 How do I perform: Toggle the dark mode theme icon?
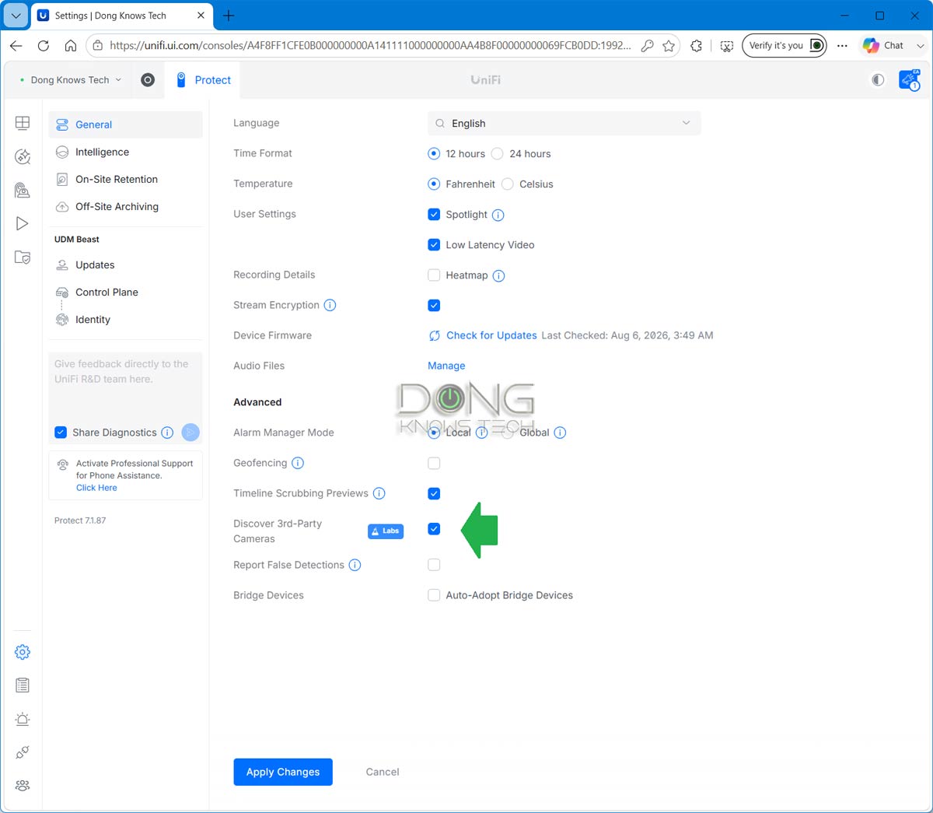coord(878,79)
